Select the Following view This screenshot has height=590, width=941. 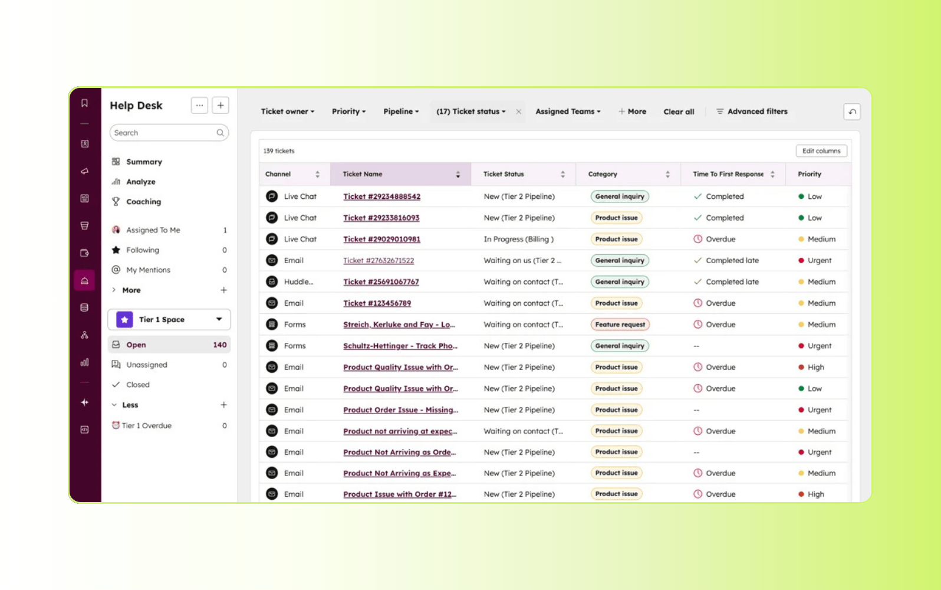[169, 250]
